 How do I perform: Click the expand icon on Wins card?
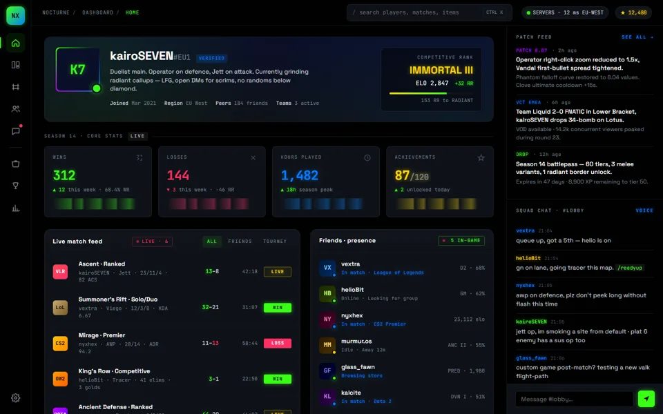pos(140,158)
